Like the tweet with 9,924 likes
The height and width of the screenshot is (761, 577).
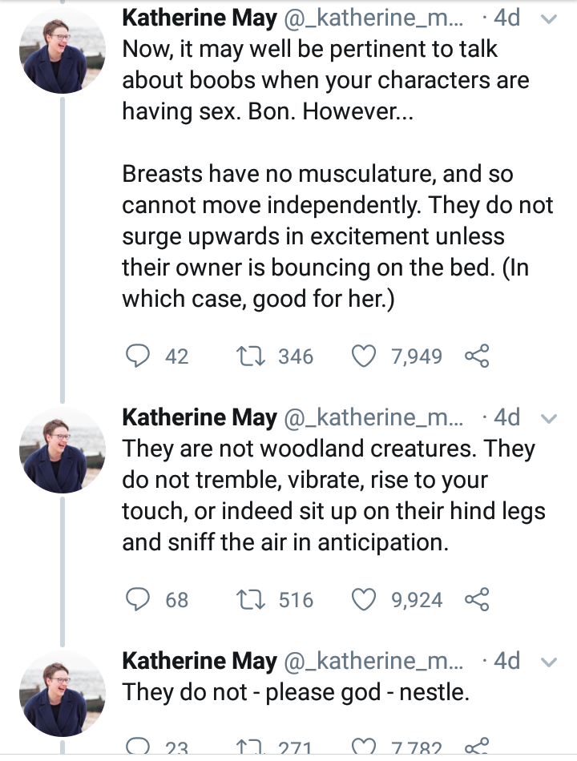tap(365, 599)
